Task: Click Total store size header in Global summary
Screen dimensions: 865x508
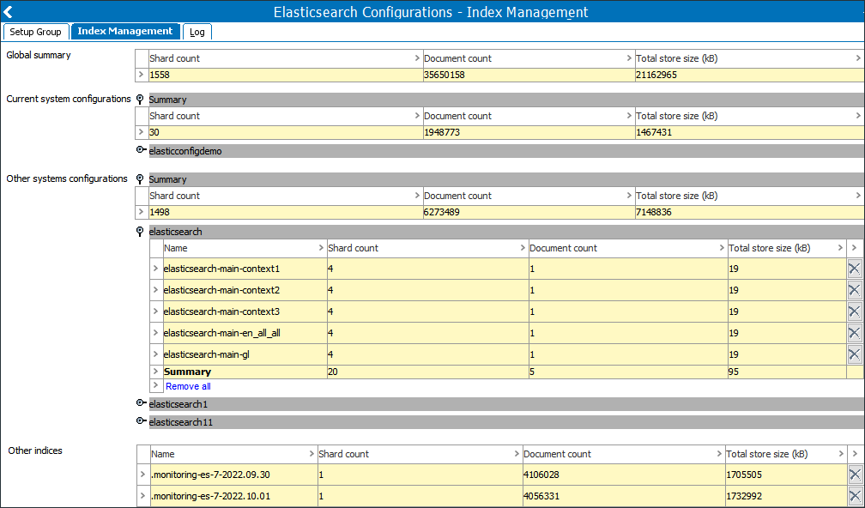Action: [x=750, y=58]
